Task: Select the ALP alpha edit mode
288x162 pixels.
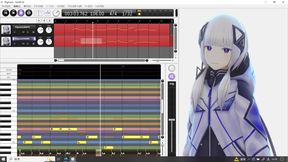Action: [171, 14]
